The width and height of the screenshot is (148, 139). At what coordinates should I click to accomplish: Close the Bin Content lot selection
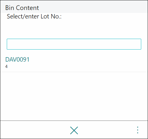tap(74, 130)
